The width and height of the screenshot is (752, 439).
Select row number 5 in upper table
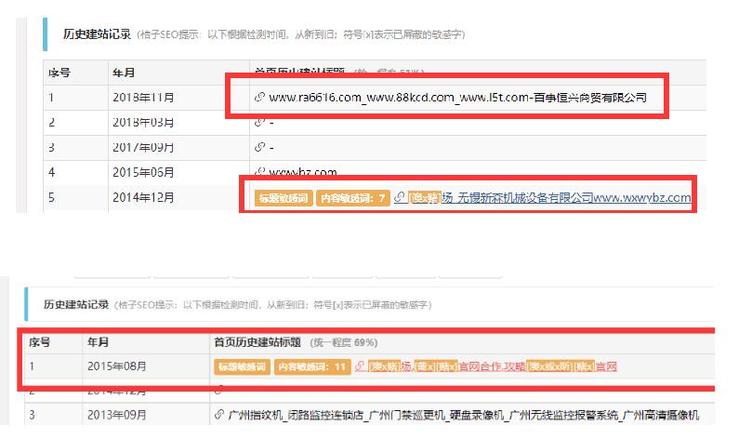click(51, 197)
